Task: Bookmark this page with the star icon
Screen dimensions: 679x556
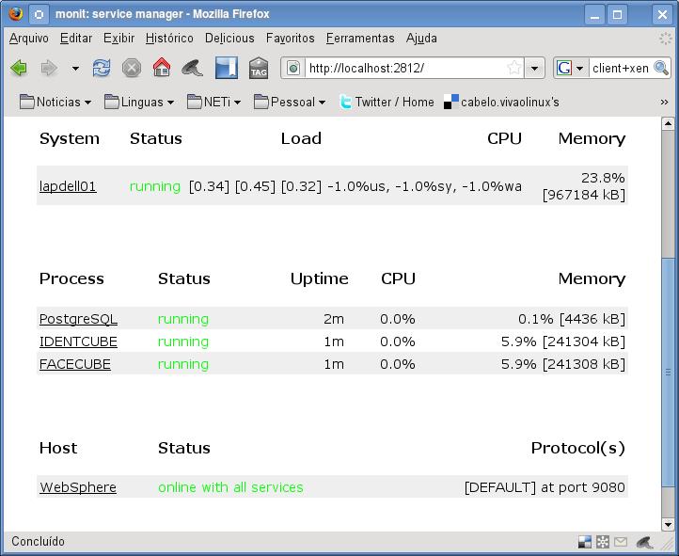Action: [513, 68]
